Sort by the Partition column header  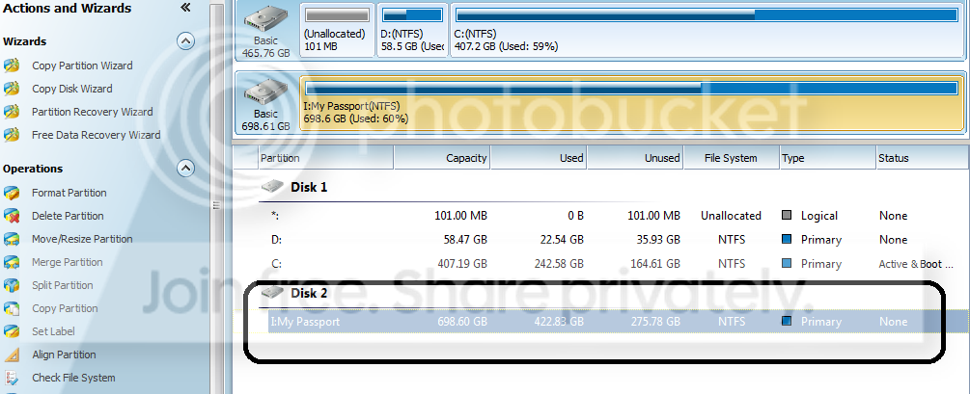click(325, 158)
